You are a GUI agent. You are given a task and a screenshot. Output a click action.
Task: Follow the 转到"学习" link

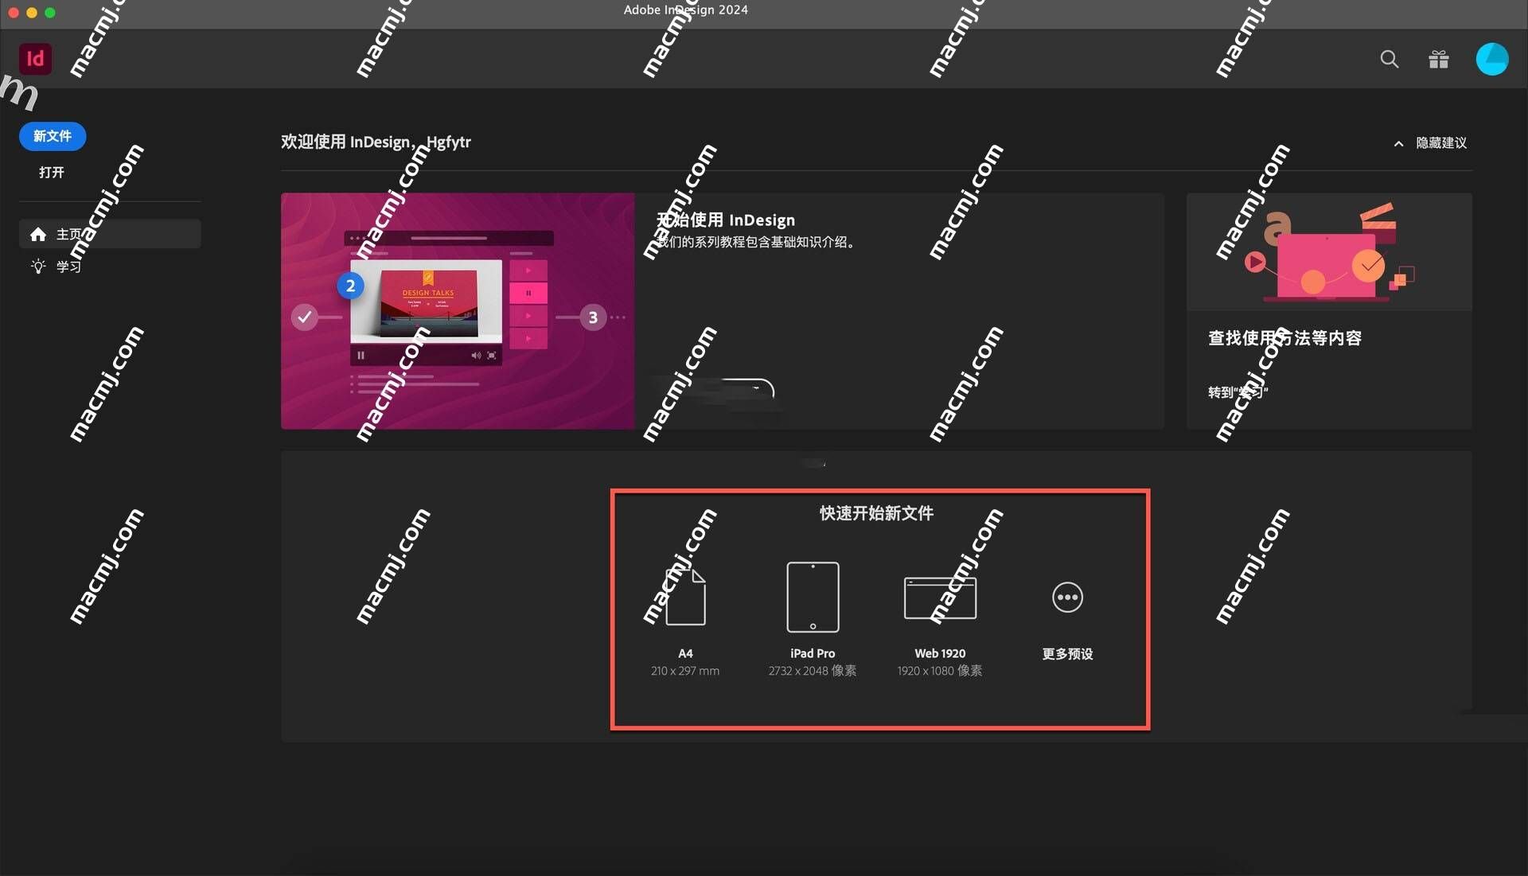click(x=1238, y=392)
